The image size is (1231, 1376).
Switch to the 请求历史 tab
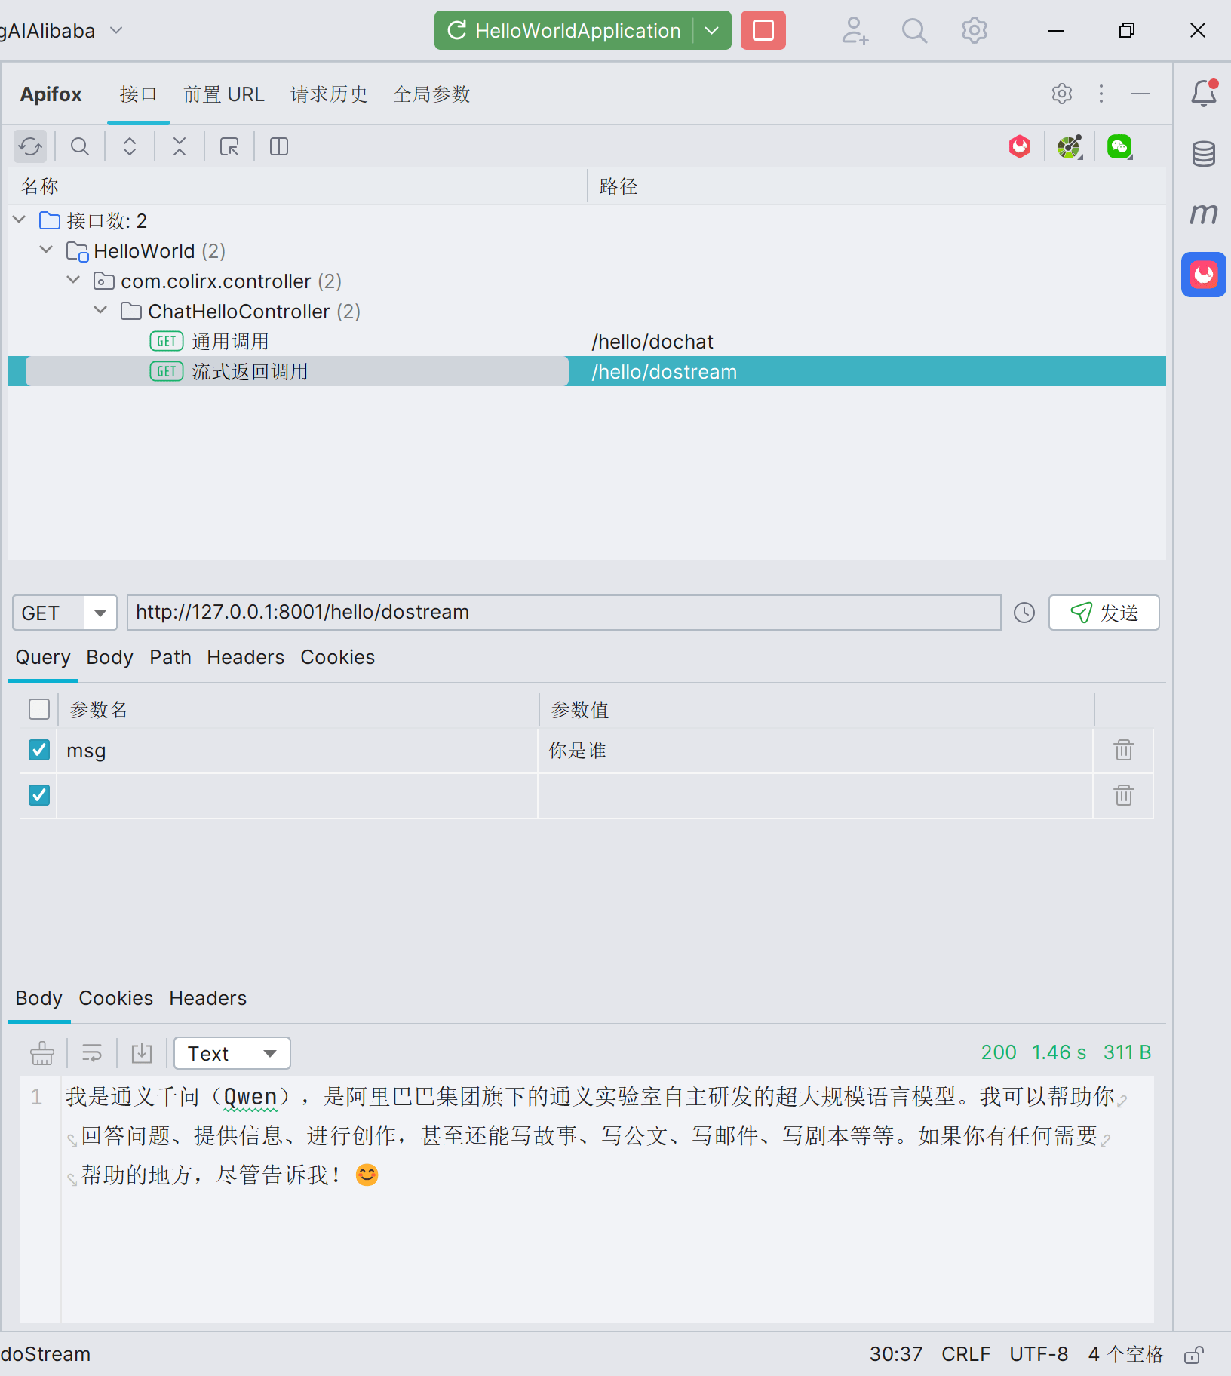(329, 94)
